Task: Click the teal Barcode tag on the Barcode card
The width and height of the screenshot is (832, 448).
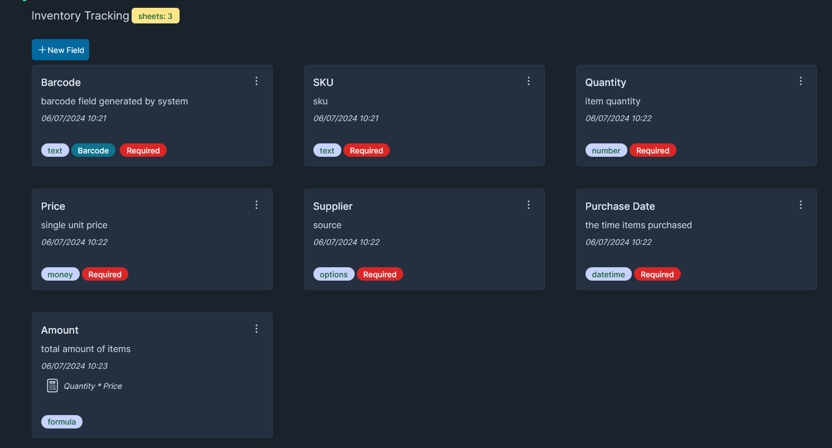Action: coord(93,151)
